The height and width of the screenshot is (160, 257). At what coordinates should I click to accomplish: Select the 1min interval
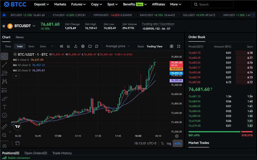(x=20, y=46)
